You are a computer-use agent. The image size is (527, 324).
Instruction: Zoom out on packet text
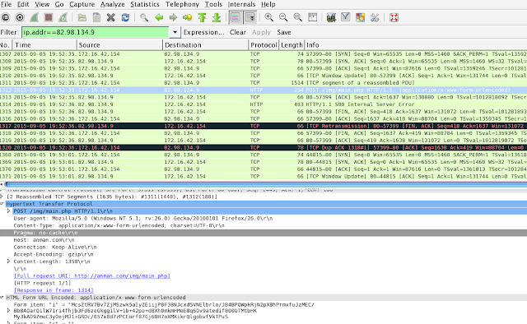(x=283, y=17)
